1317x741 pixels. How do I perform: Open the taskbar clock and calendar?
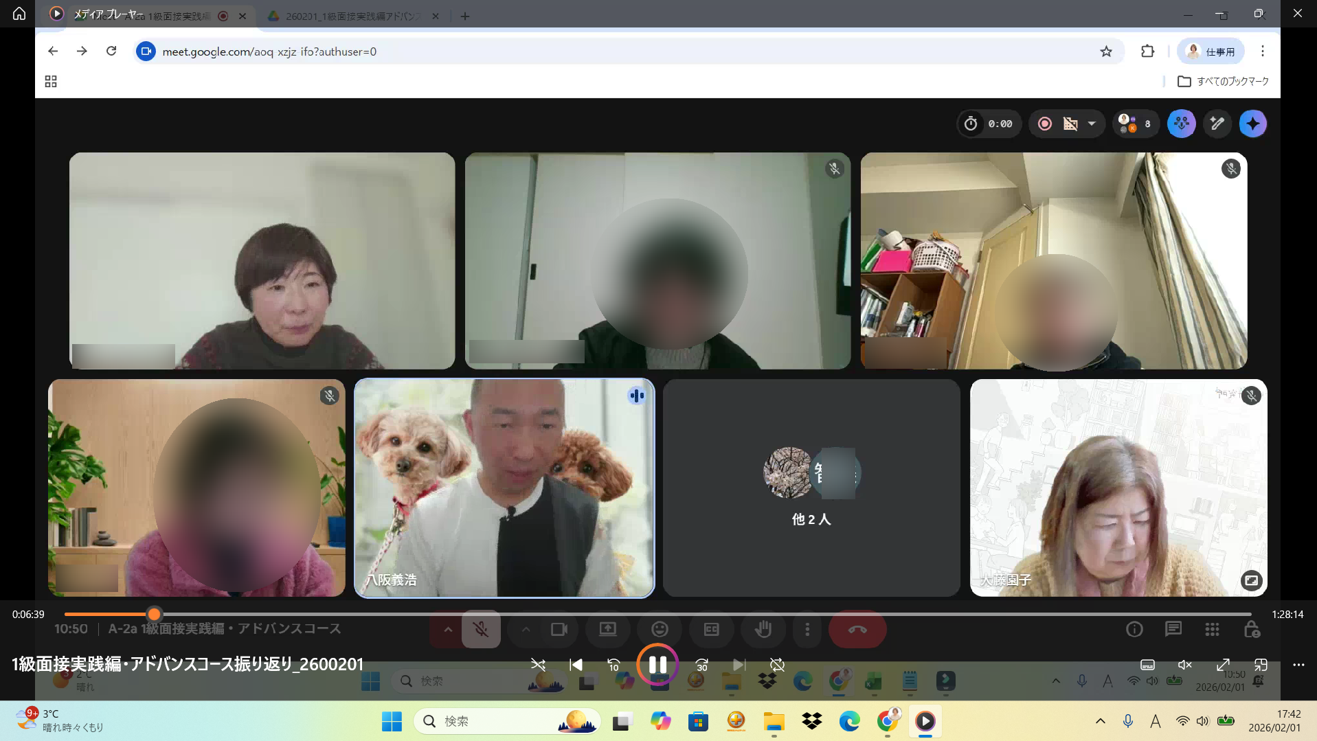tap(1274, 721)
